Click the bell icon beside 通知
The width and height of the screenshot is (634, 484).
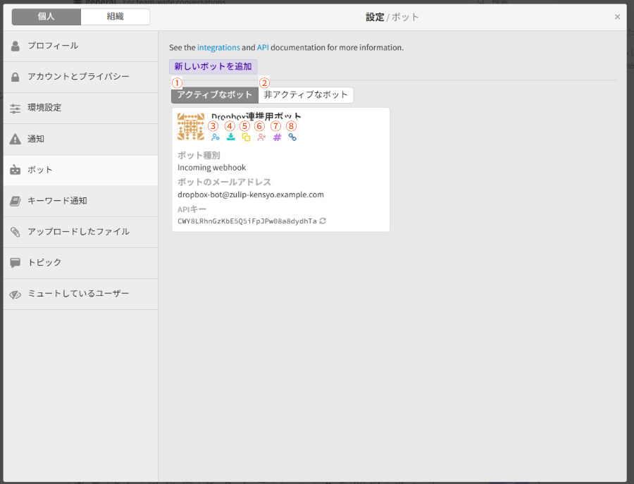click(15, 139)
